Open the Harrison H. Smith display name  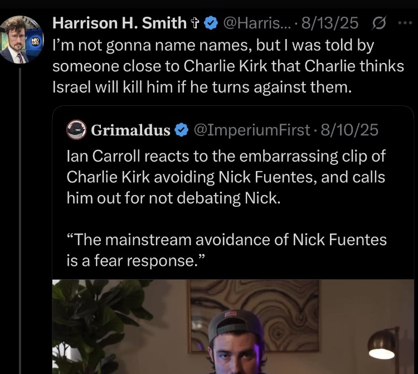119,23
